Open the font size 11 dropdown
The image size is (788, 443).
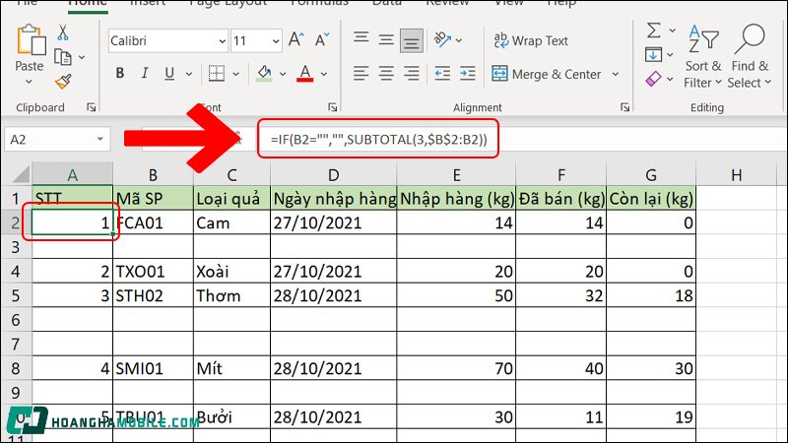click(276, 41)
